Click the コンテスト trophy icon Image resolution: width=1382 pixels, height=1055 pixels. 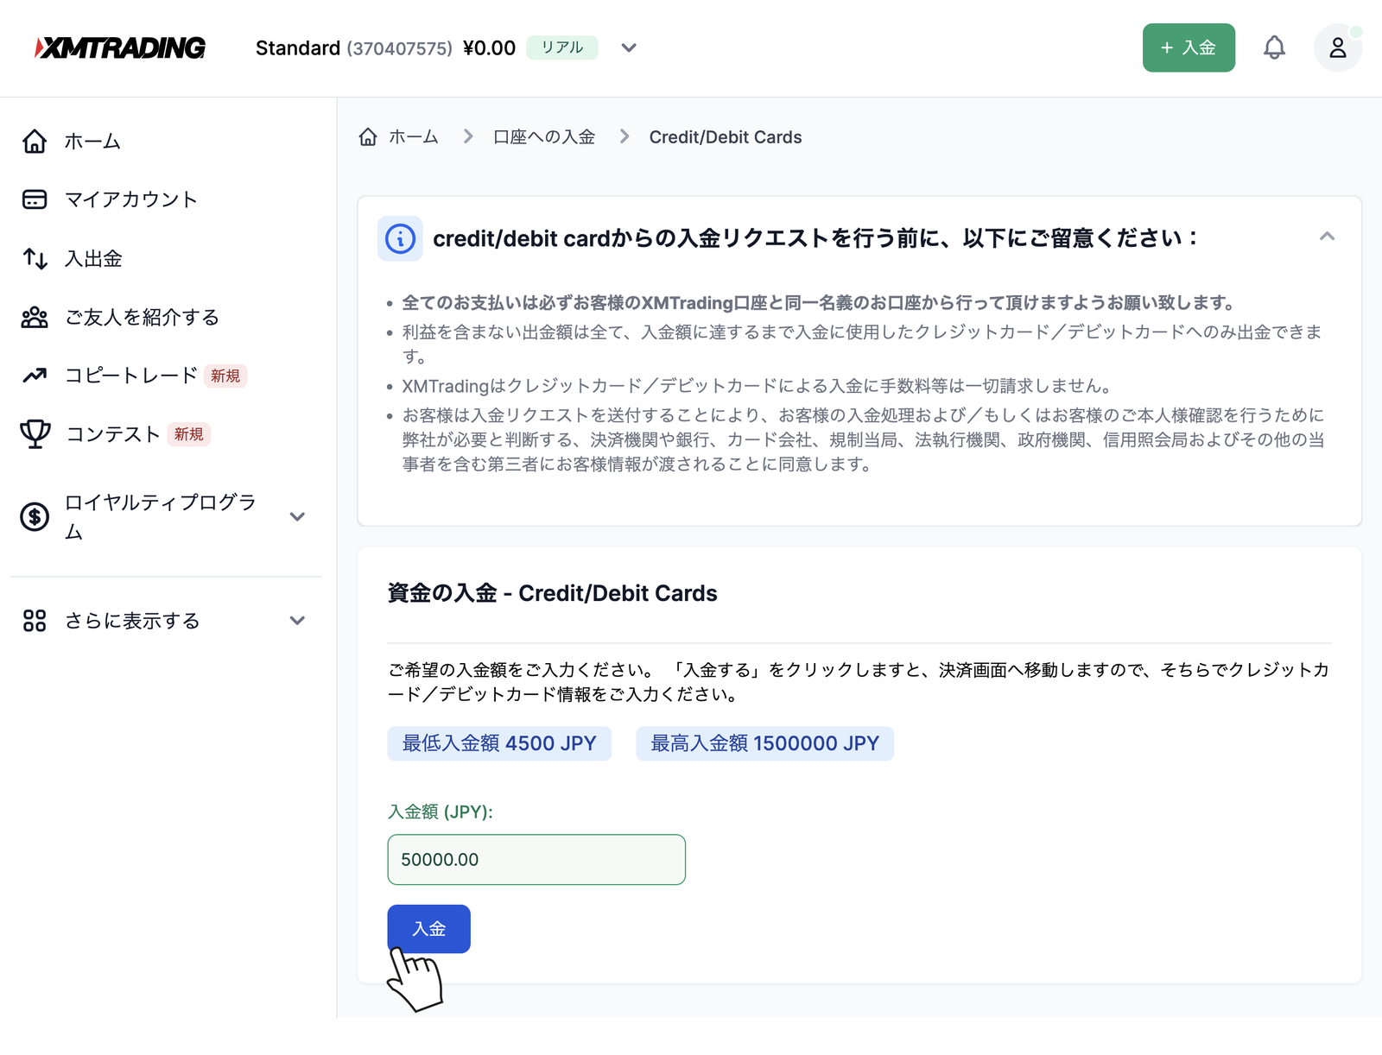coord(35,434)
